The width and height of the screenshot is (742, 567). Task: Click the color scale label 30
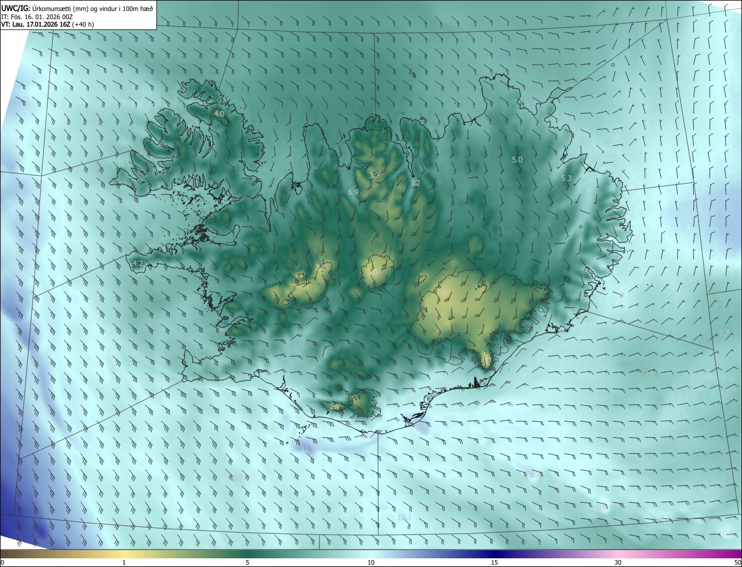click(x=618, y=562)
